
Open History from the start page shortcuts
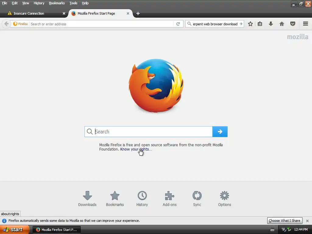tap(142, 199)
